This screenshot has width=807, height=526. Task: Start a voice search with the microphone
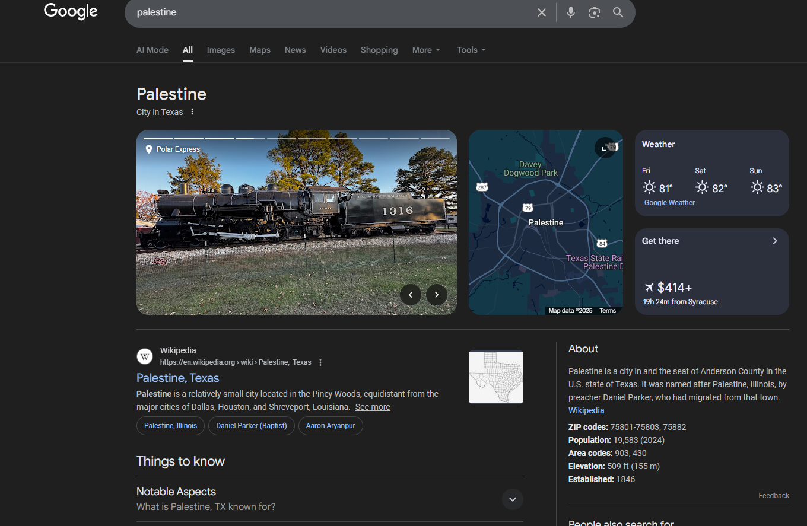[570, 12]
